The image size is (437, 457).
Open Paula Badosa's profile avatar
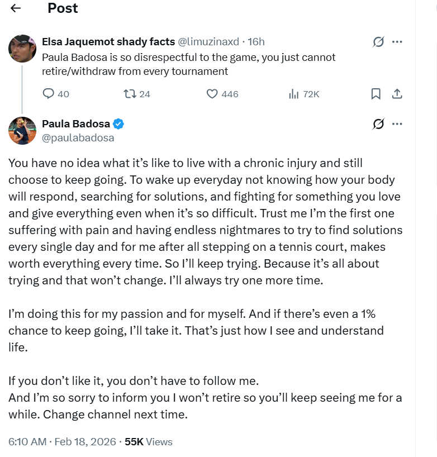pos(22,131)
